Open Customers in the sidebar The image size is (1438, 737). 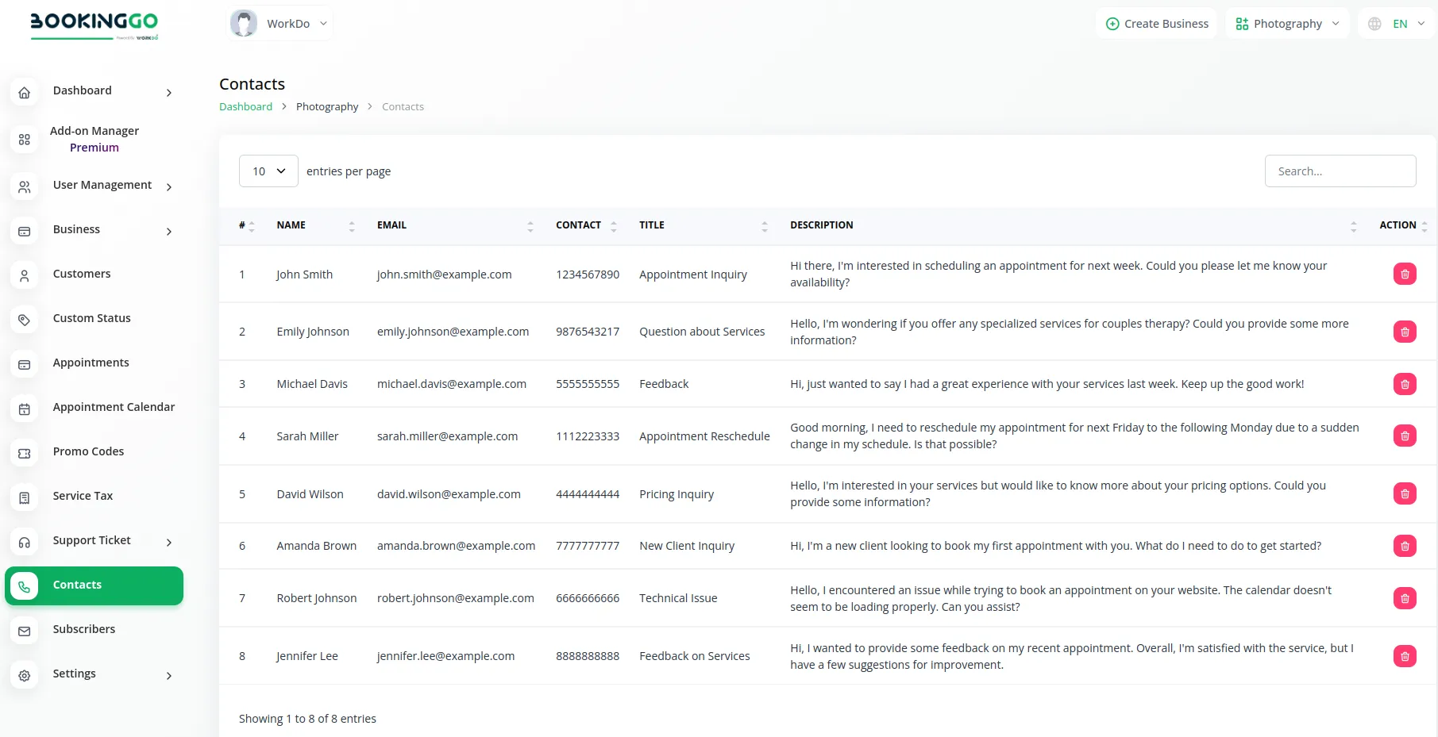tap(82, 274)
